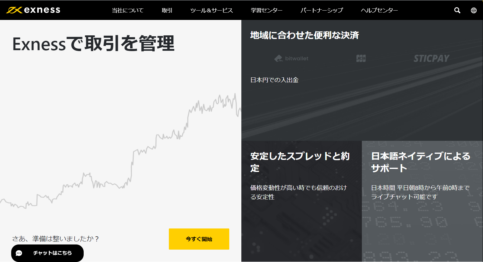Click the 日本円での入出金 text

tap(274, 80)
